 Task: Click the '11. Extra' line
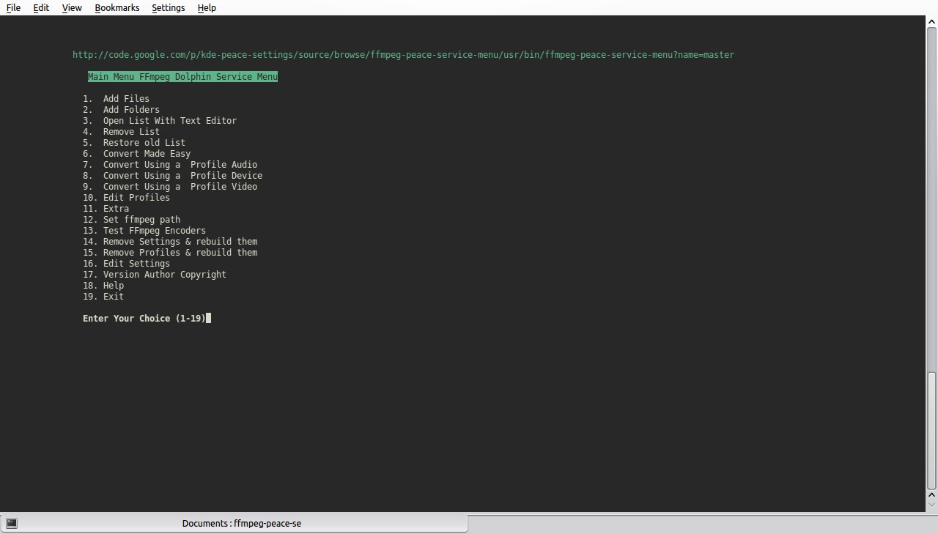106,209
